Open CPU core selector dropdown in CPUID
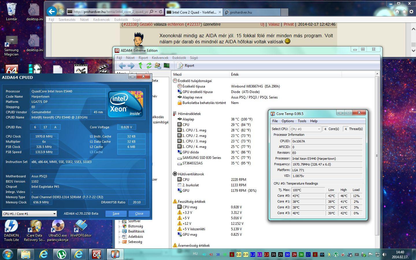Screen dimensions: 416x260 tap(29, 213)
